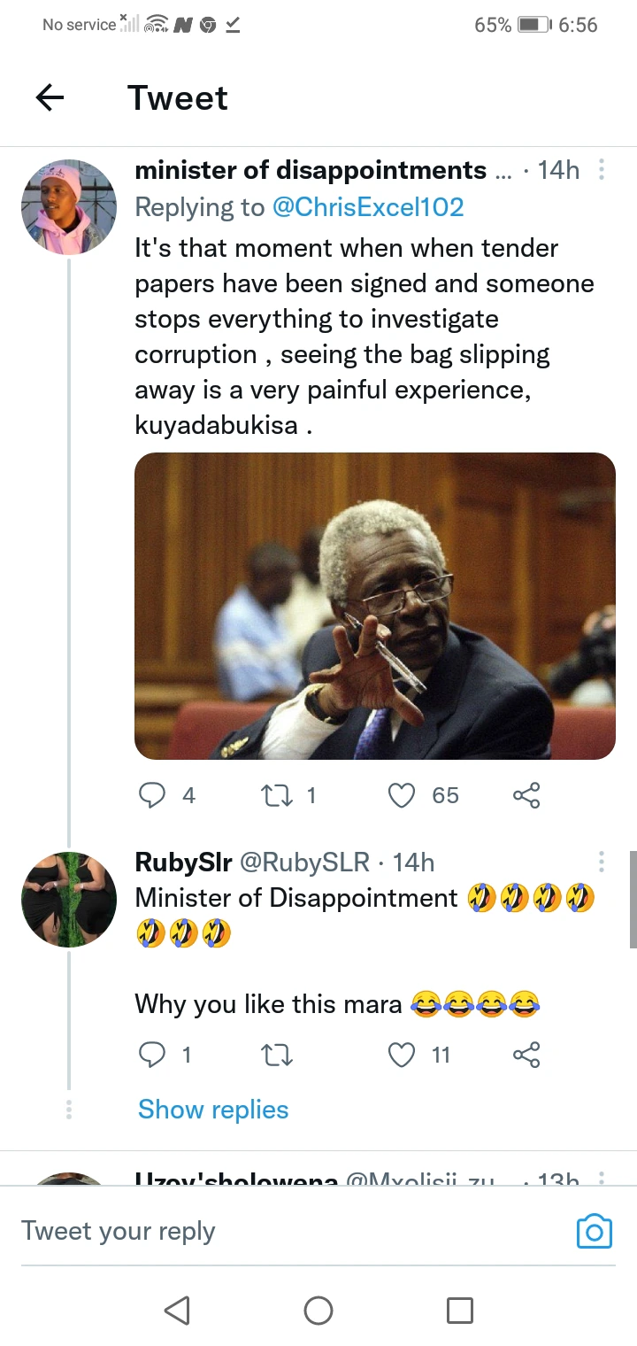Share RubySlr's reply
Screen dimensions: 637x1346
[x=526, y=1055]
